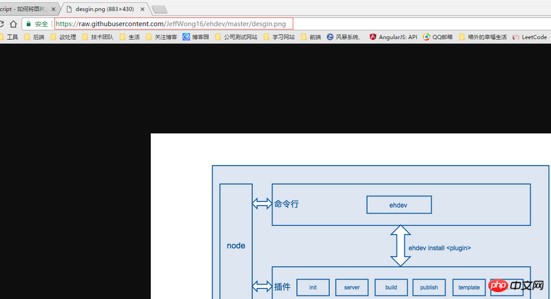Screen dimensions: 551x299
Task: Open the 前端 bookmark folder
Action: 311,37
